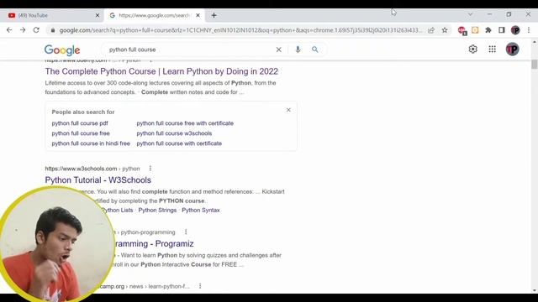Open Google search settings gear
538x302 pixels.
point(472,49)
